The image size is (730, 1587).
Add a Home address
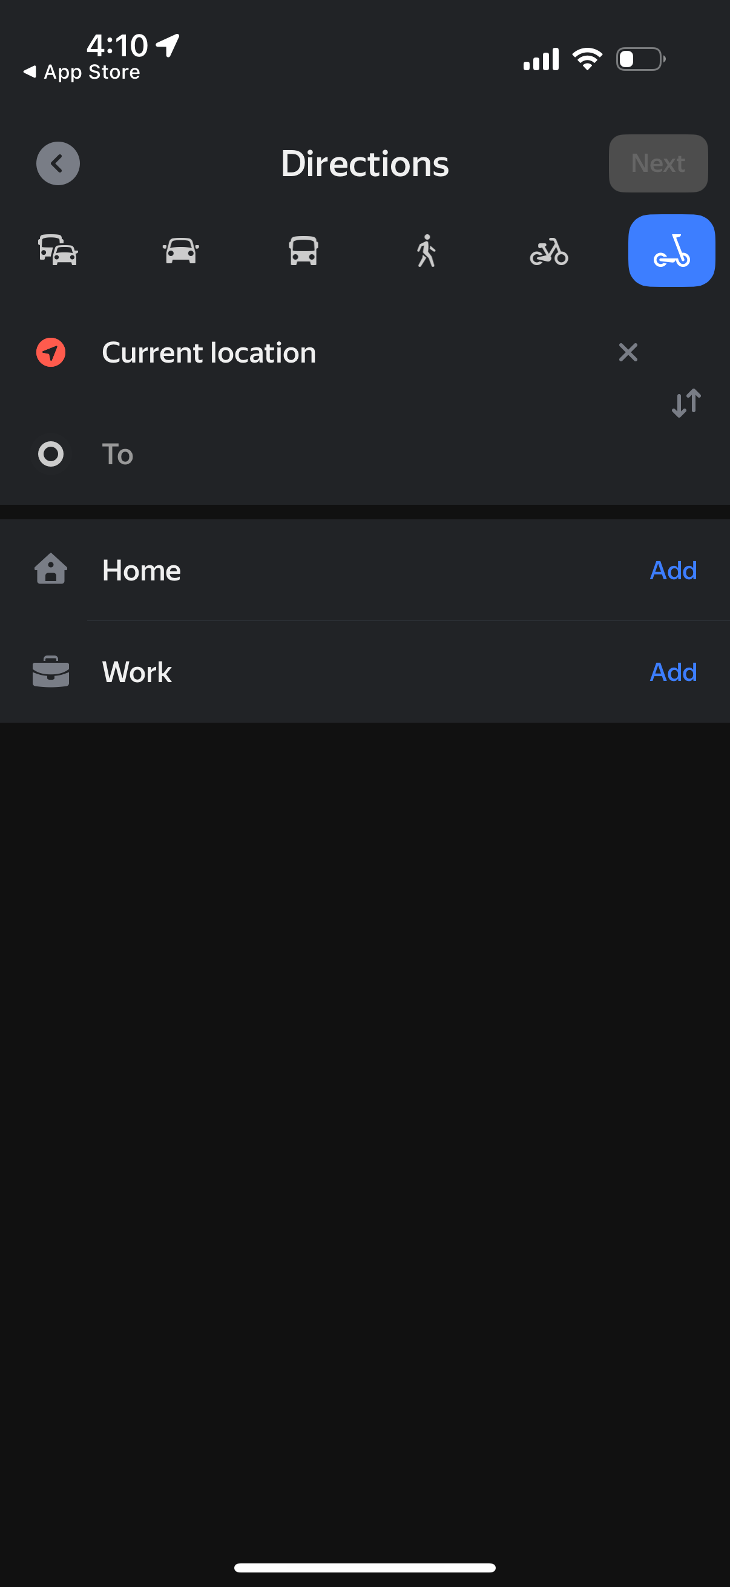[672, 570]
